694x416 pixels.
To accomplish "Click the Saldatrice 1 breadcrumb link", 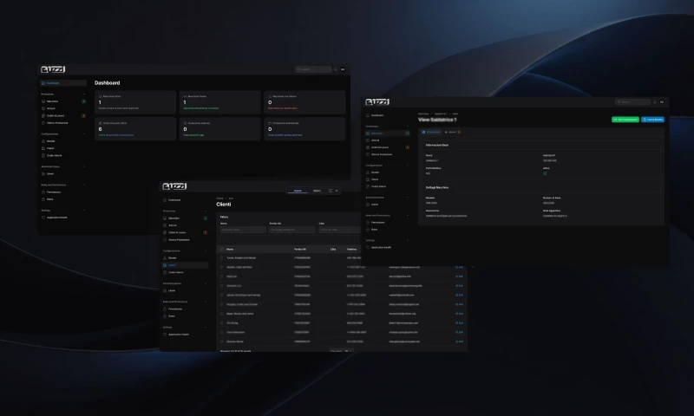I will pyautogui.click(x=441, y=114).
